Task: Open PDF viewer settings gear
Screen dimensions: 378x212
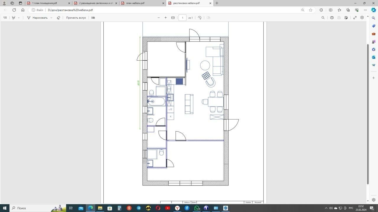Action: tap(362, 18)
